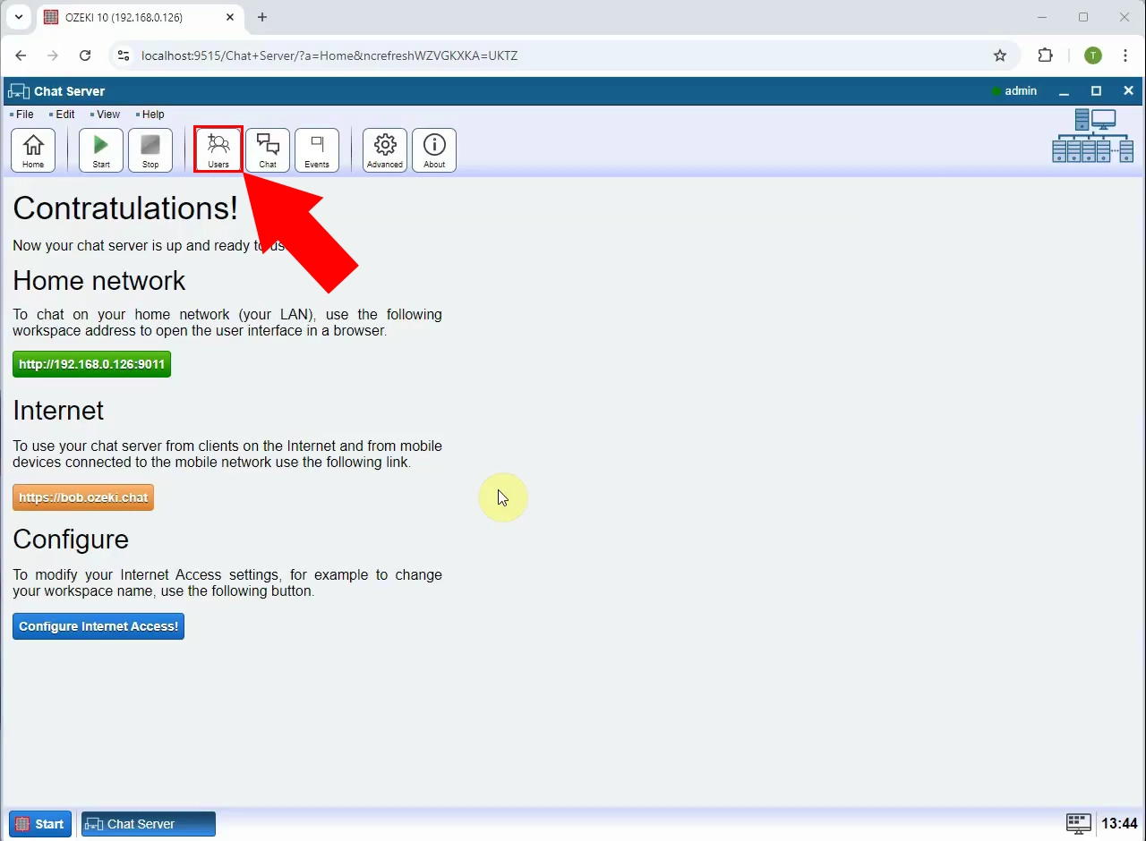Click the Configure heading text
This screenshot has width=1146, height=841.
(x=71, y=539)
